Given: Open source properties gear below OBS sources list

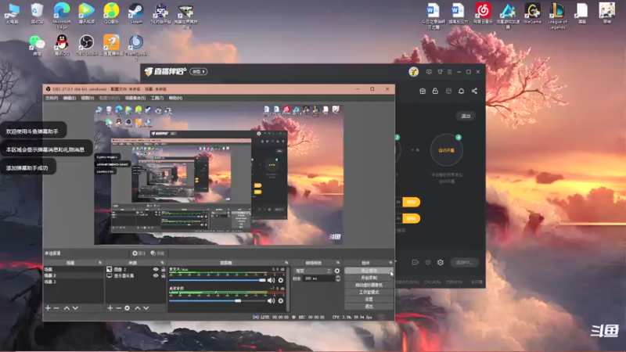Looking at the screenshot, I should [x=127, y=308].
